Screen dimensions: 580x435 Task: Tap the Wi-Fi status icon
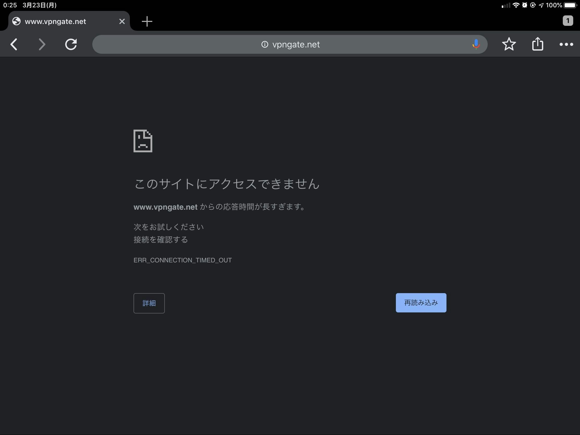pyautogui.click(x=516, y=5)
